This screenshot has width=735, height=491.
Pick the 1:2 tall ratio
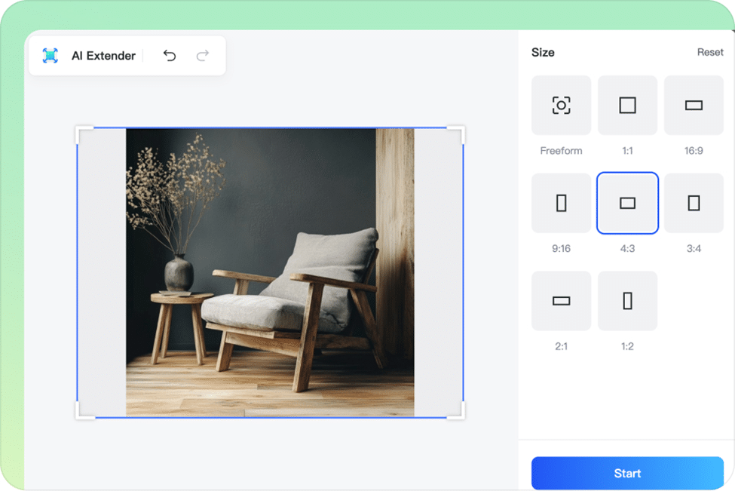(x=627, y=301)
